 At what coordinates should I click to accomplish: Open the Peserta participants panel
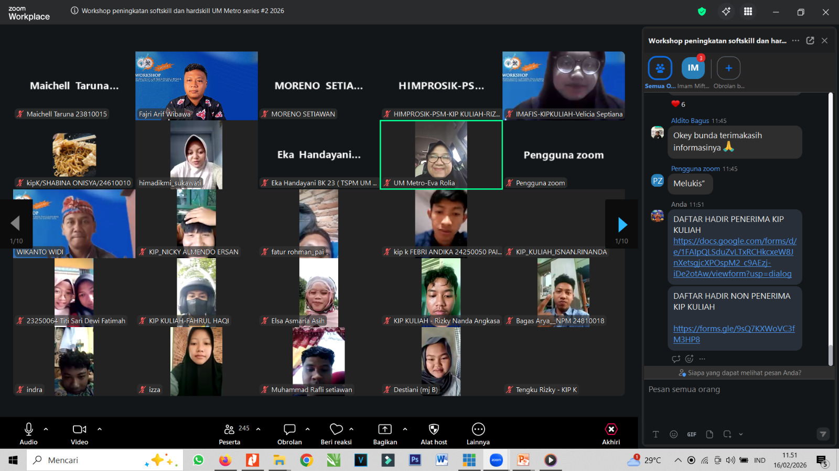(230, 434)
